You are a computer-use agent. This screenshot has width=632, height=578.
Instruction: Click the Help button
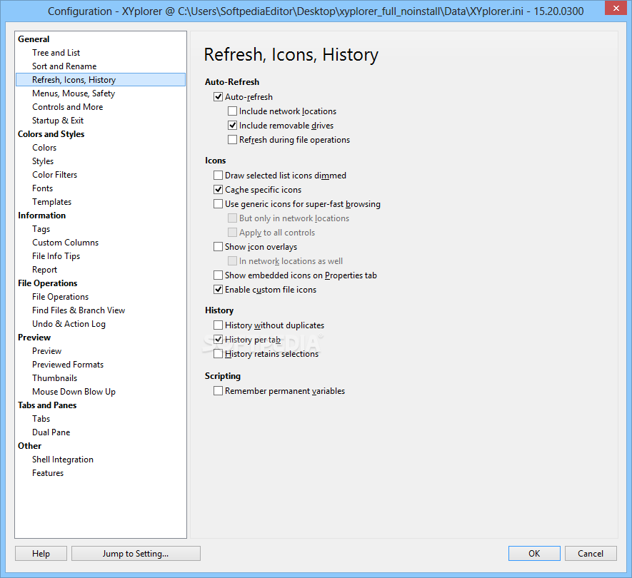41,554
